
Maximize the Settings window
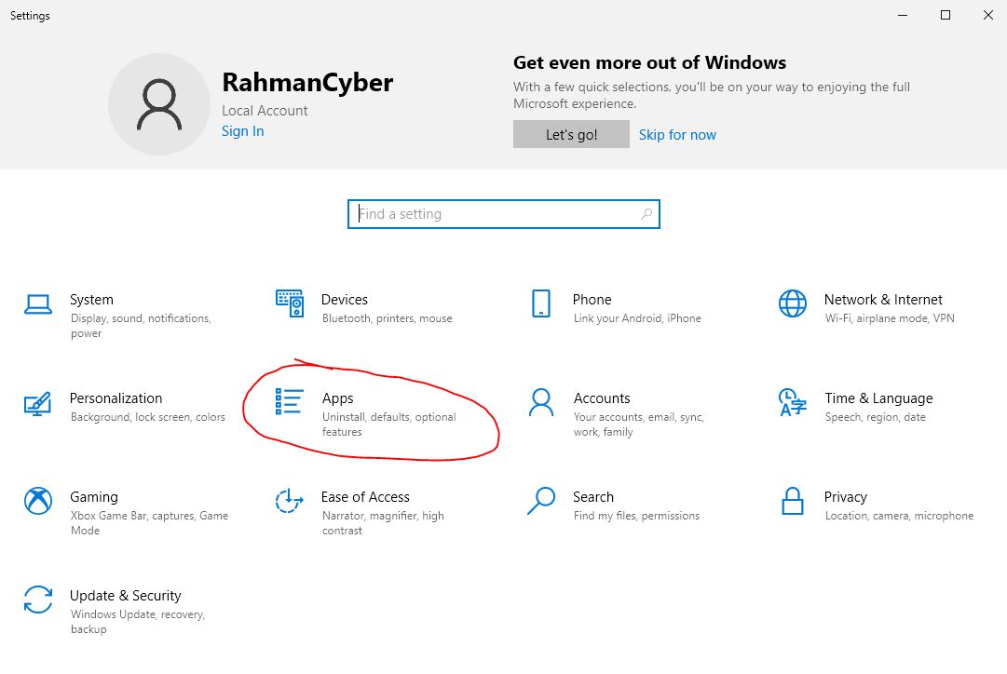[946, 15]
